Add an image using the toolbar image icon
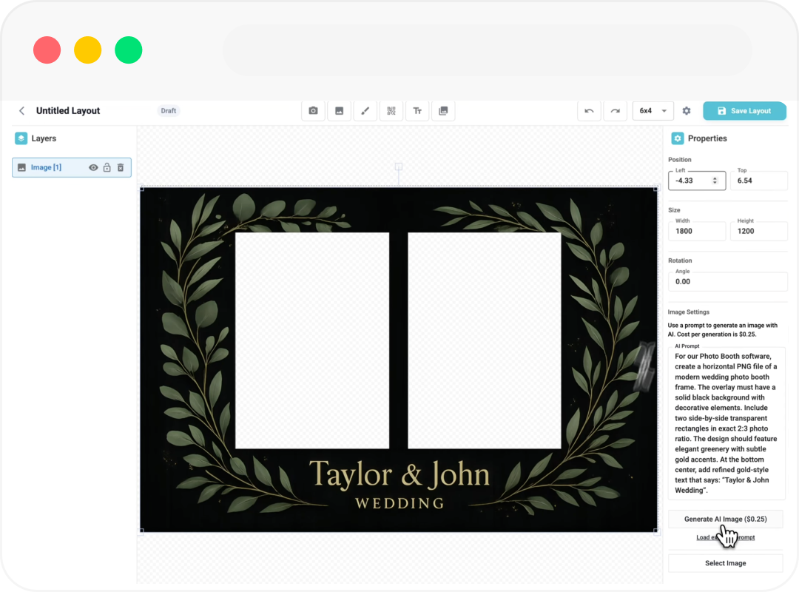Image resolution: width=799 pixels, height=592 pixels. 339,111
